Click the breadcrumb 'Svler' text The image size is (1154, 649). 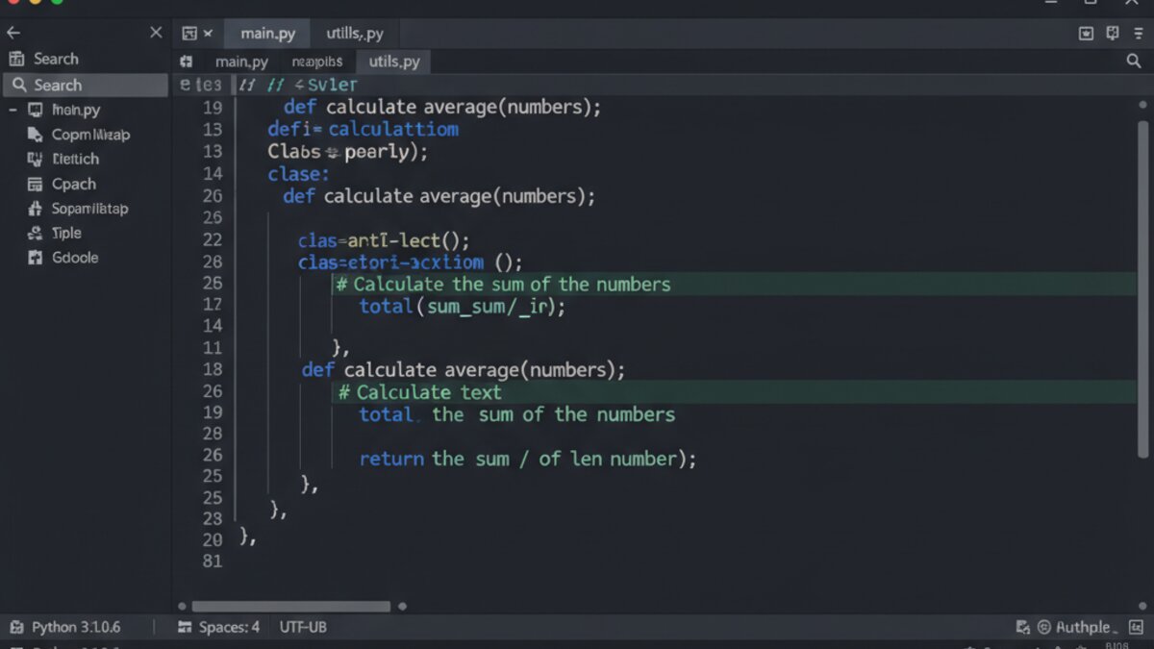(x=333, y=85)
